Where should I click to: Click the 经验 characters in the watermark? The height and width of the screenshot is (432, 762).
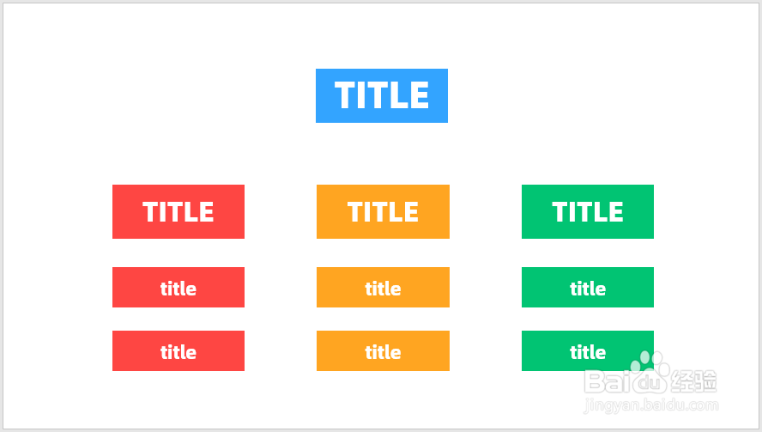click(694, 381)
